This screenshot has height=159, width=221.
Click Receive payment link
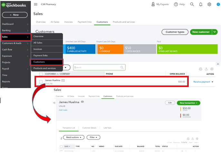pos(202,82)
